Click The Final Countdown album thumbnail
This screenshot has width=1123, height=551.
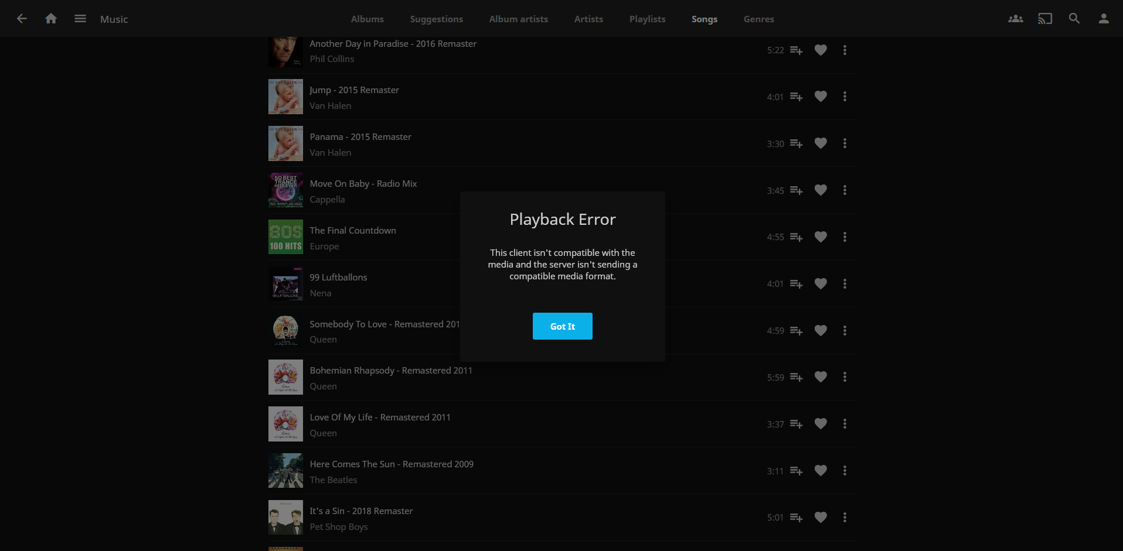click(285, 237)
